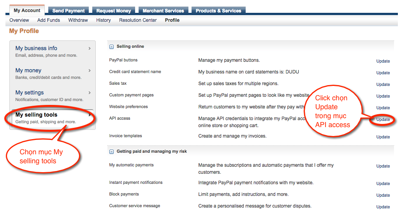401x213 pixels.
Task: Click 'Getting paid and managing my risk' title
Action: coord(152,152)
